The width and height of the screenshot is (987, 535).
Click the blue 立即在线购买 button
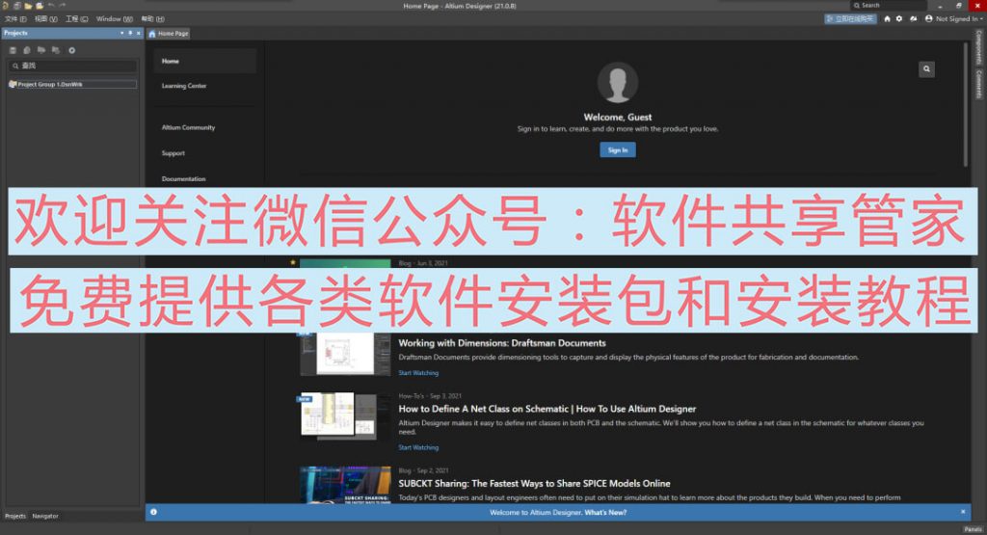(x=850, y=19)
